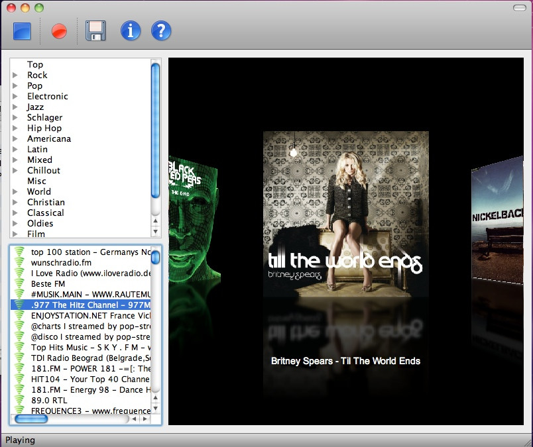Expand the Latin genre
The width and height of the screenshot is (533, 447).
pyautogui.click(x=15, y=149)
